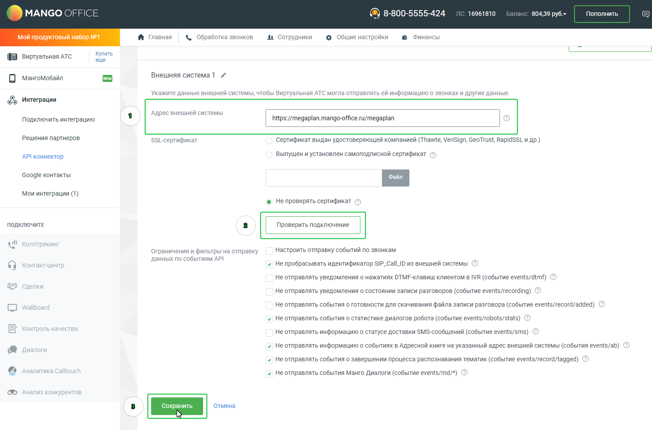This screenshot has height=430, width=652.
Task: Click the Аналитика Calltouch icon
Action: [12, 371]
